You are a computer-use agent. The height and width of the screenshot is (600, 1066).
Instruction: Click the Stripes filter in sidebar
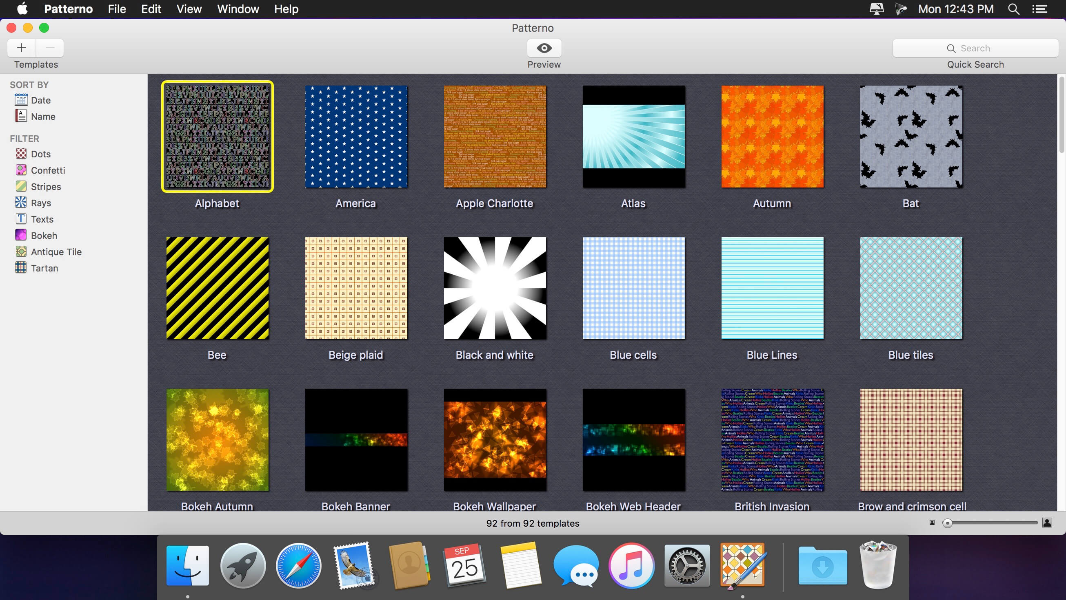pos(45,185)
